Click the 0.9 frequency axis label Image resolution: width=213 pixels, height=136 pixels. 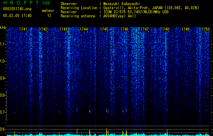[x=3, y=78]
